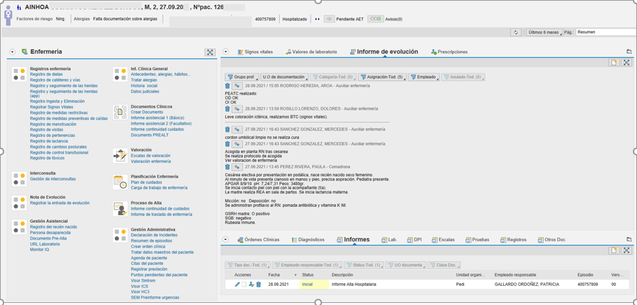Open the Diagnósticos tab
Image resolution: width=637 pixels, height=305 pixels.
(308, 240)
